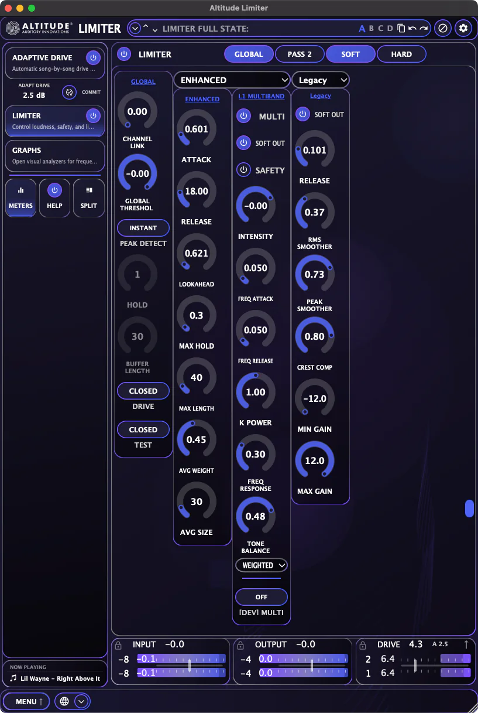Screen dimensions: 478x713
Task: Click the vertical scrollbar thumb
Action: point(469,509)
